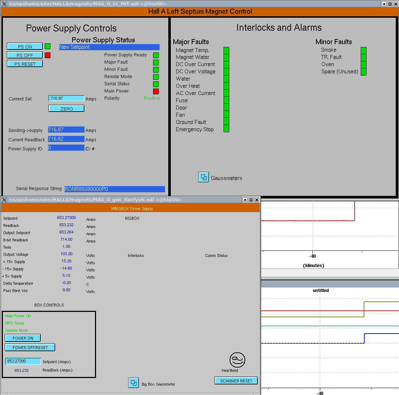Click the Serial Status indicator light
This screenshot has width=399, height=395.
pyautogui.click(x=156, y=84)
